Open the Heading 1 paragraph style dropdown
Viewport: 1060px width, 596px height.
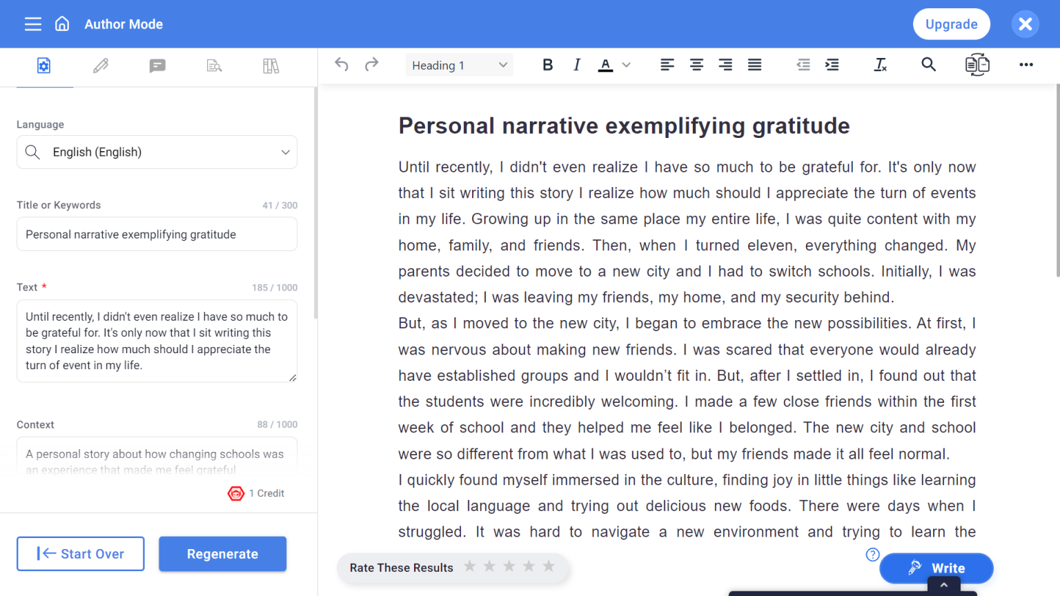tap(459, 64)
